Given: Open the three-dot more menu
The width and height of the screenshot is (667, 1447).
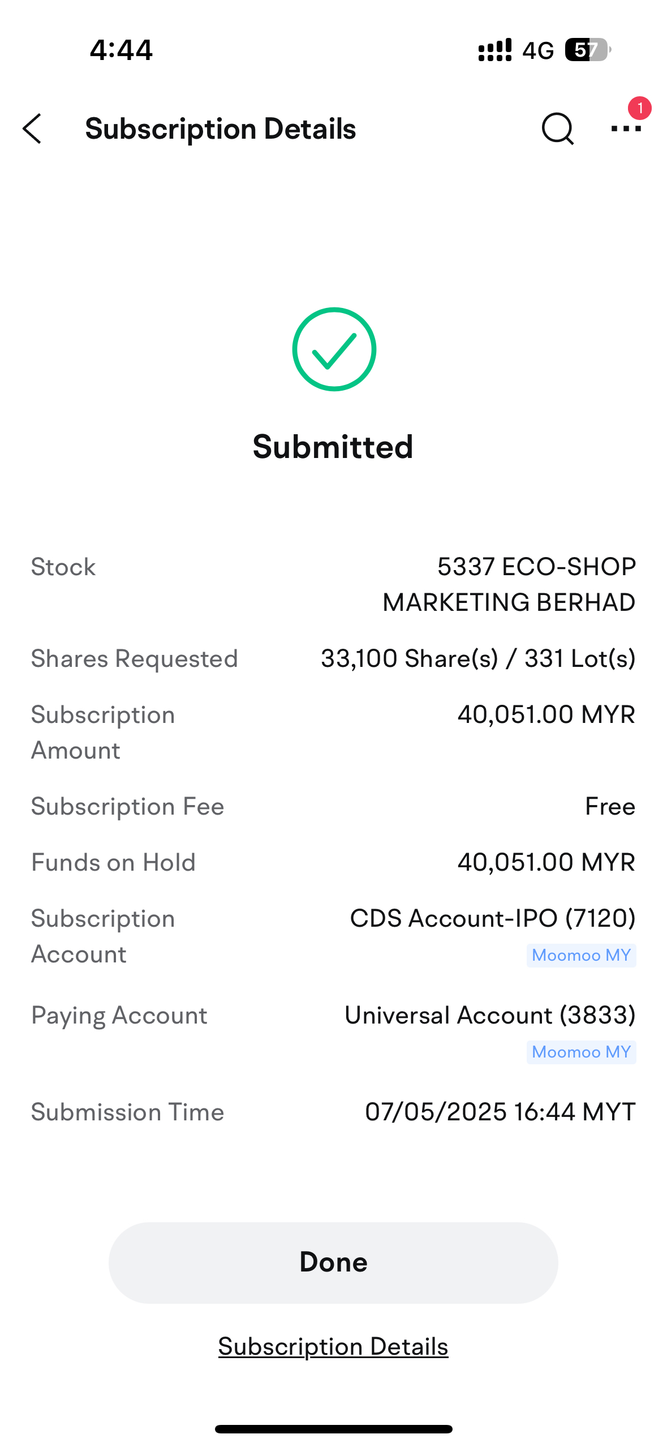Looking at the screenshot, I should click(626, 129).
